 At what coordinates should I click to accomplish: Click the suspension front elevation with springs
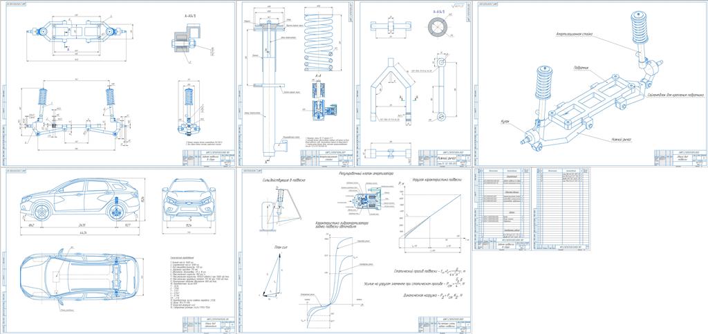(x=75, y=113)
